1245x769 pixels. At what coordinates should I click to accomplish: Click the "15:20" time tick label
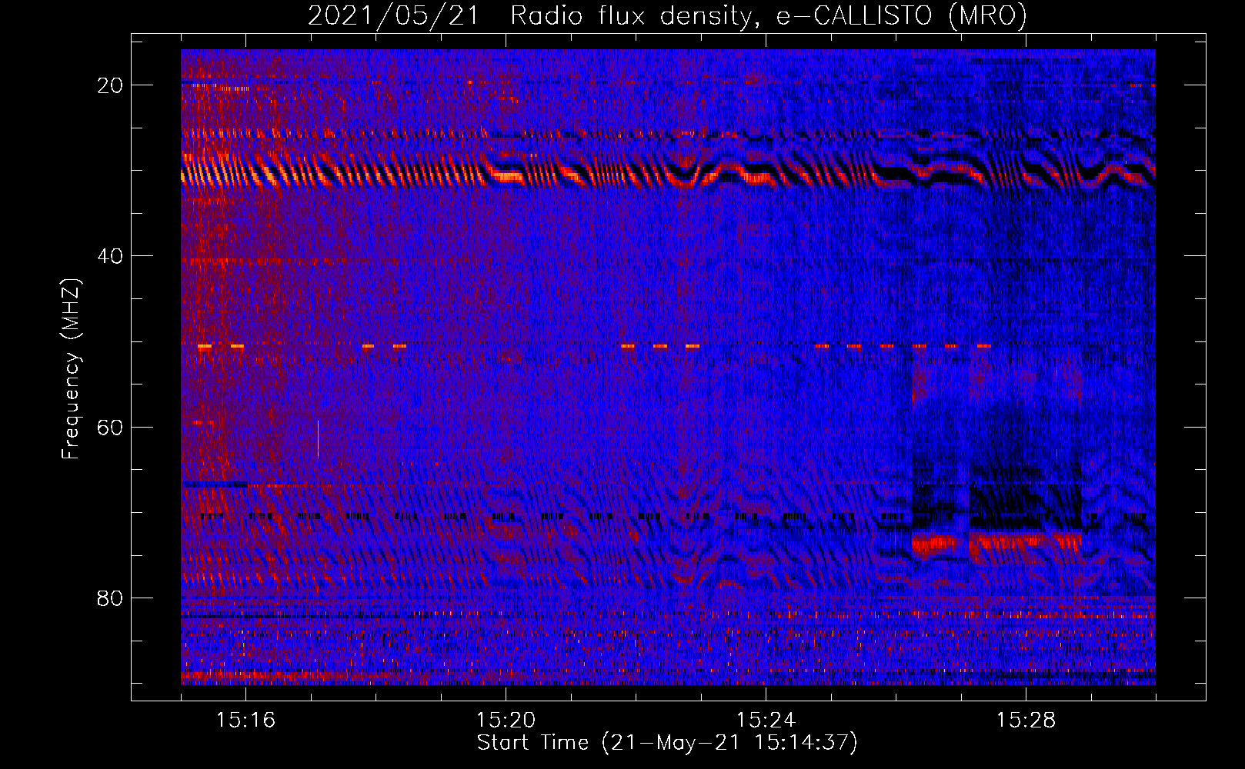506,721
